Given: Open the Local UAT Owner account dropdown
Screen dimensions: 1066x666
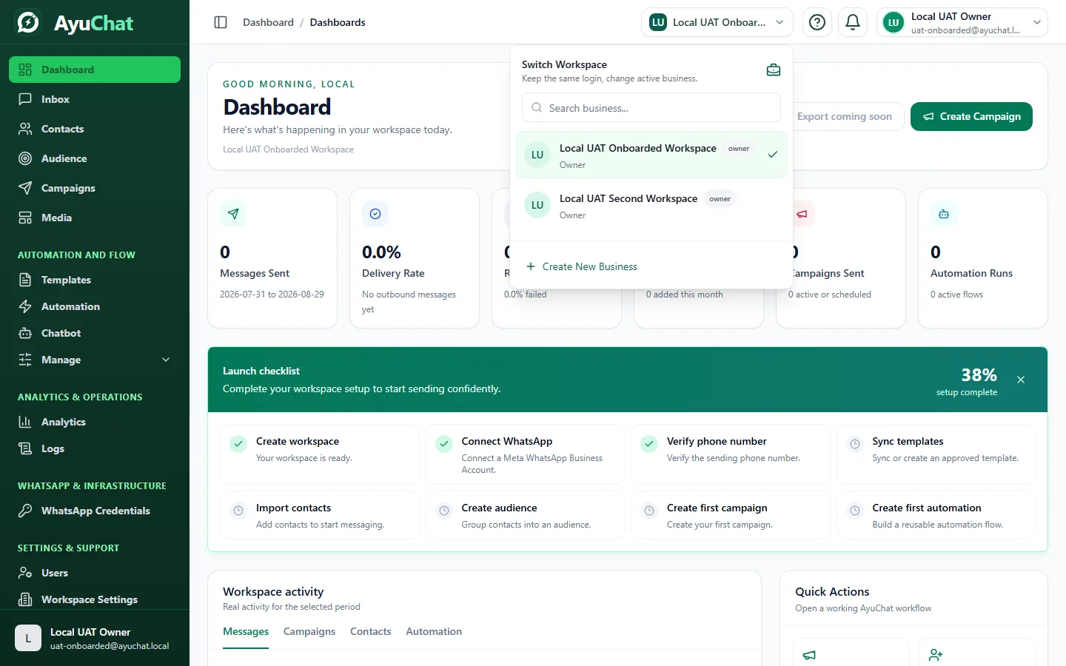Looking at the screenshot, I should [962, 22].
